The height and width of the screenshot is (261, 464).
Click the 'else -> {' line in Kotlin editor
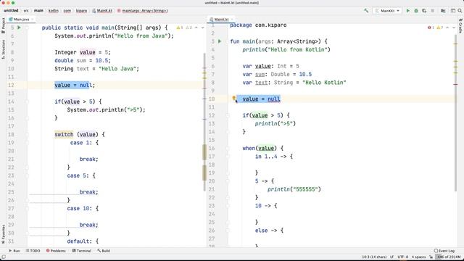coord(269,231)
